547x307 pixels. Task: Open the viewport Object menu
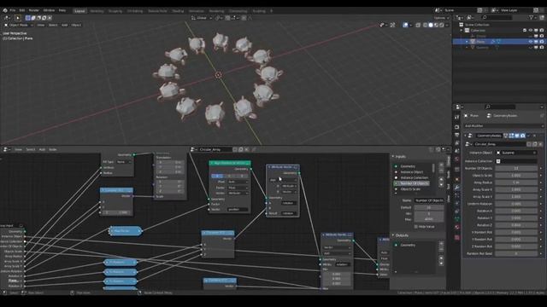[x=76, y=25]
